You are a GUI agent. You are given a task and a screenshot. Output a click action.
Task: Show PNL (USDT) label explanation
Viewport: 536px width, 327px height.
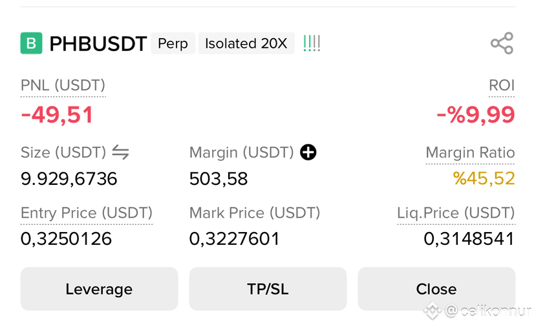pos(63,85)
